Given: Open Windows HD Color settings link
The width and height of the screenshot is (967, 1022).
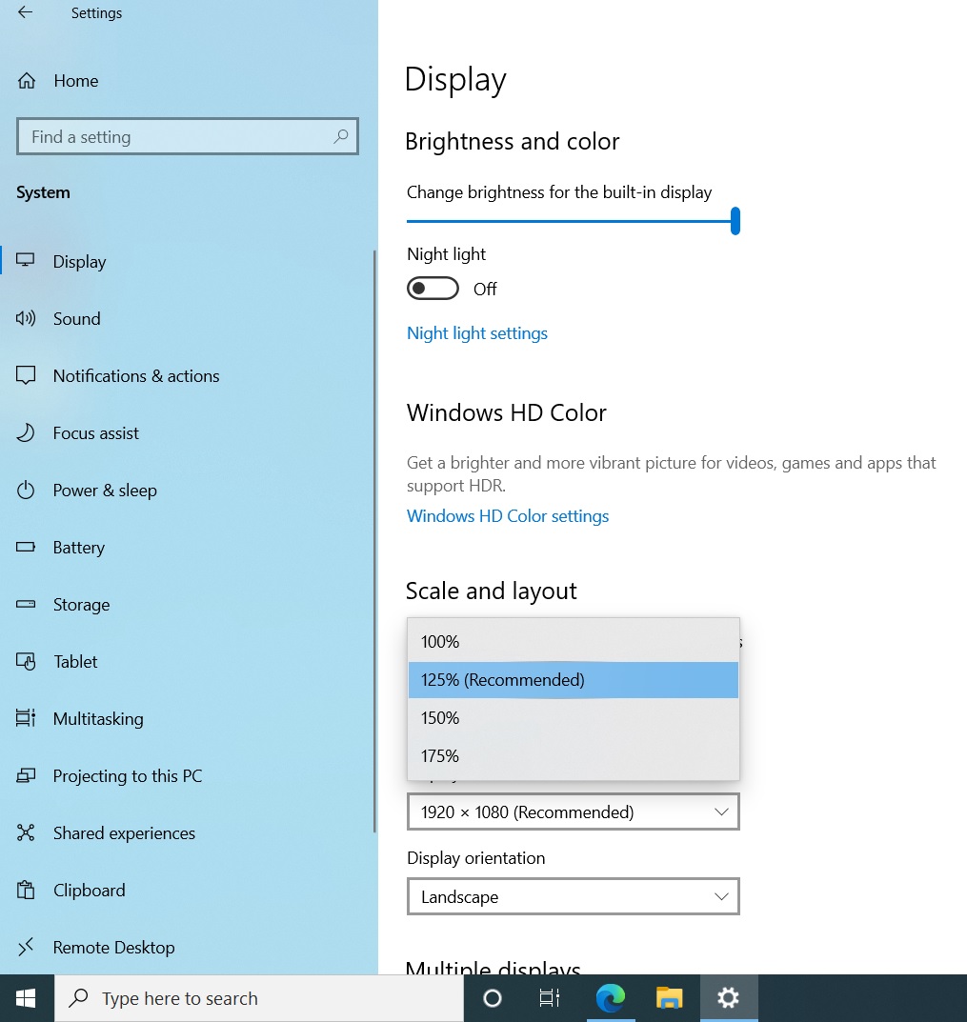Looking at the screenshot, I should tap(508, 515).
